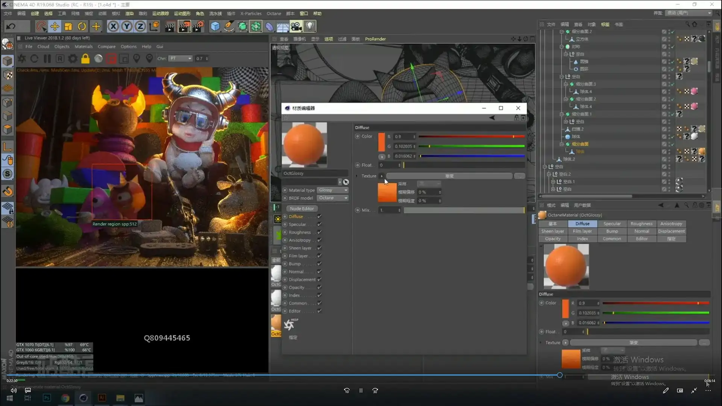Screen dimensions: 722x406
Task: Open the Material type dropdown
Action: tap(333, 190)
